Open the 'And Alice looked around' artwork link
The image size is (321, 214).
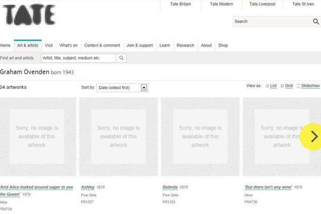click(36, 191)
